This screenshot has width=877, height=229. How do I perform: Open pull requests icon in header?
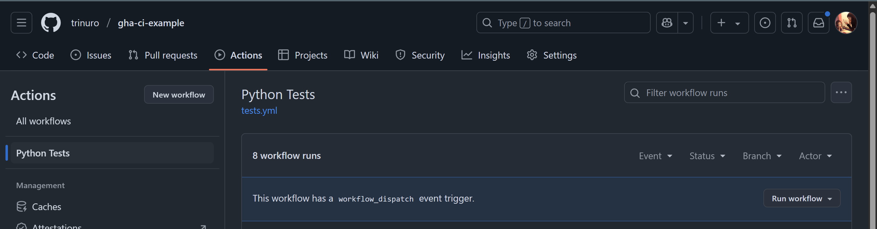tap(791, 23)
